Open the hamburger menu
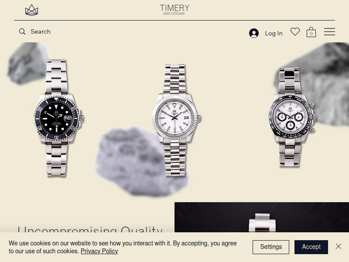349x262 pixels. point(329,31)
